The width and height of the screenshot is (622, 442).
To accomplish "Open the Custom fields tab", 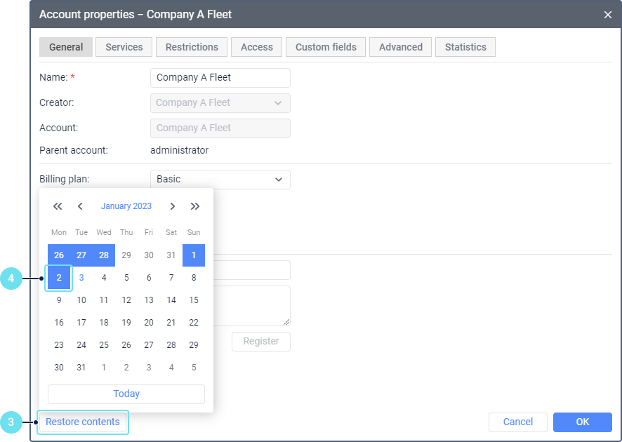I will click(326, 47).
